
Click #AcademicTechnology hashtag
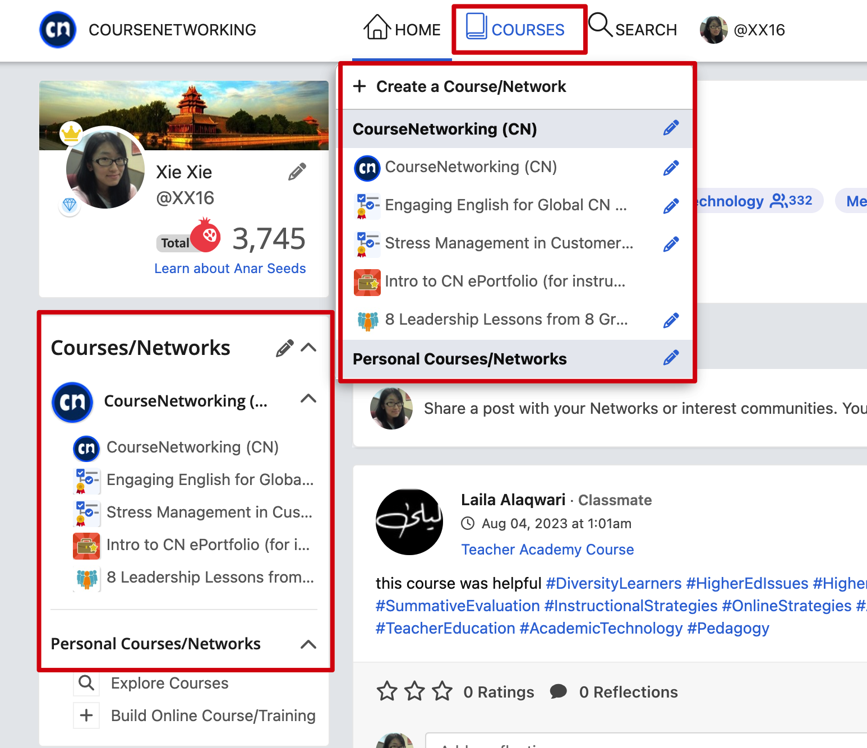click(601, 628)
